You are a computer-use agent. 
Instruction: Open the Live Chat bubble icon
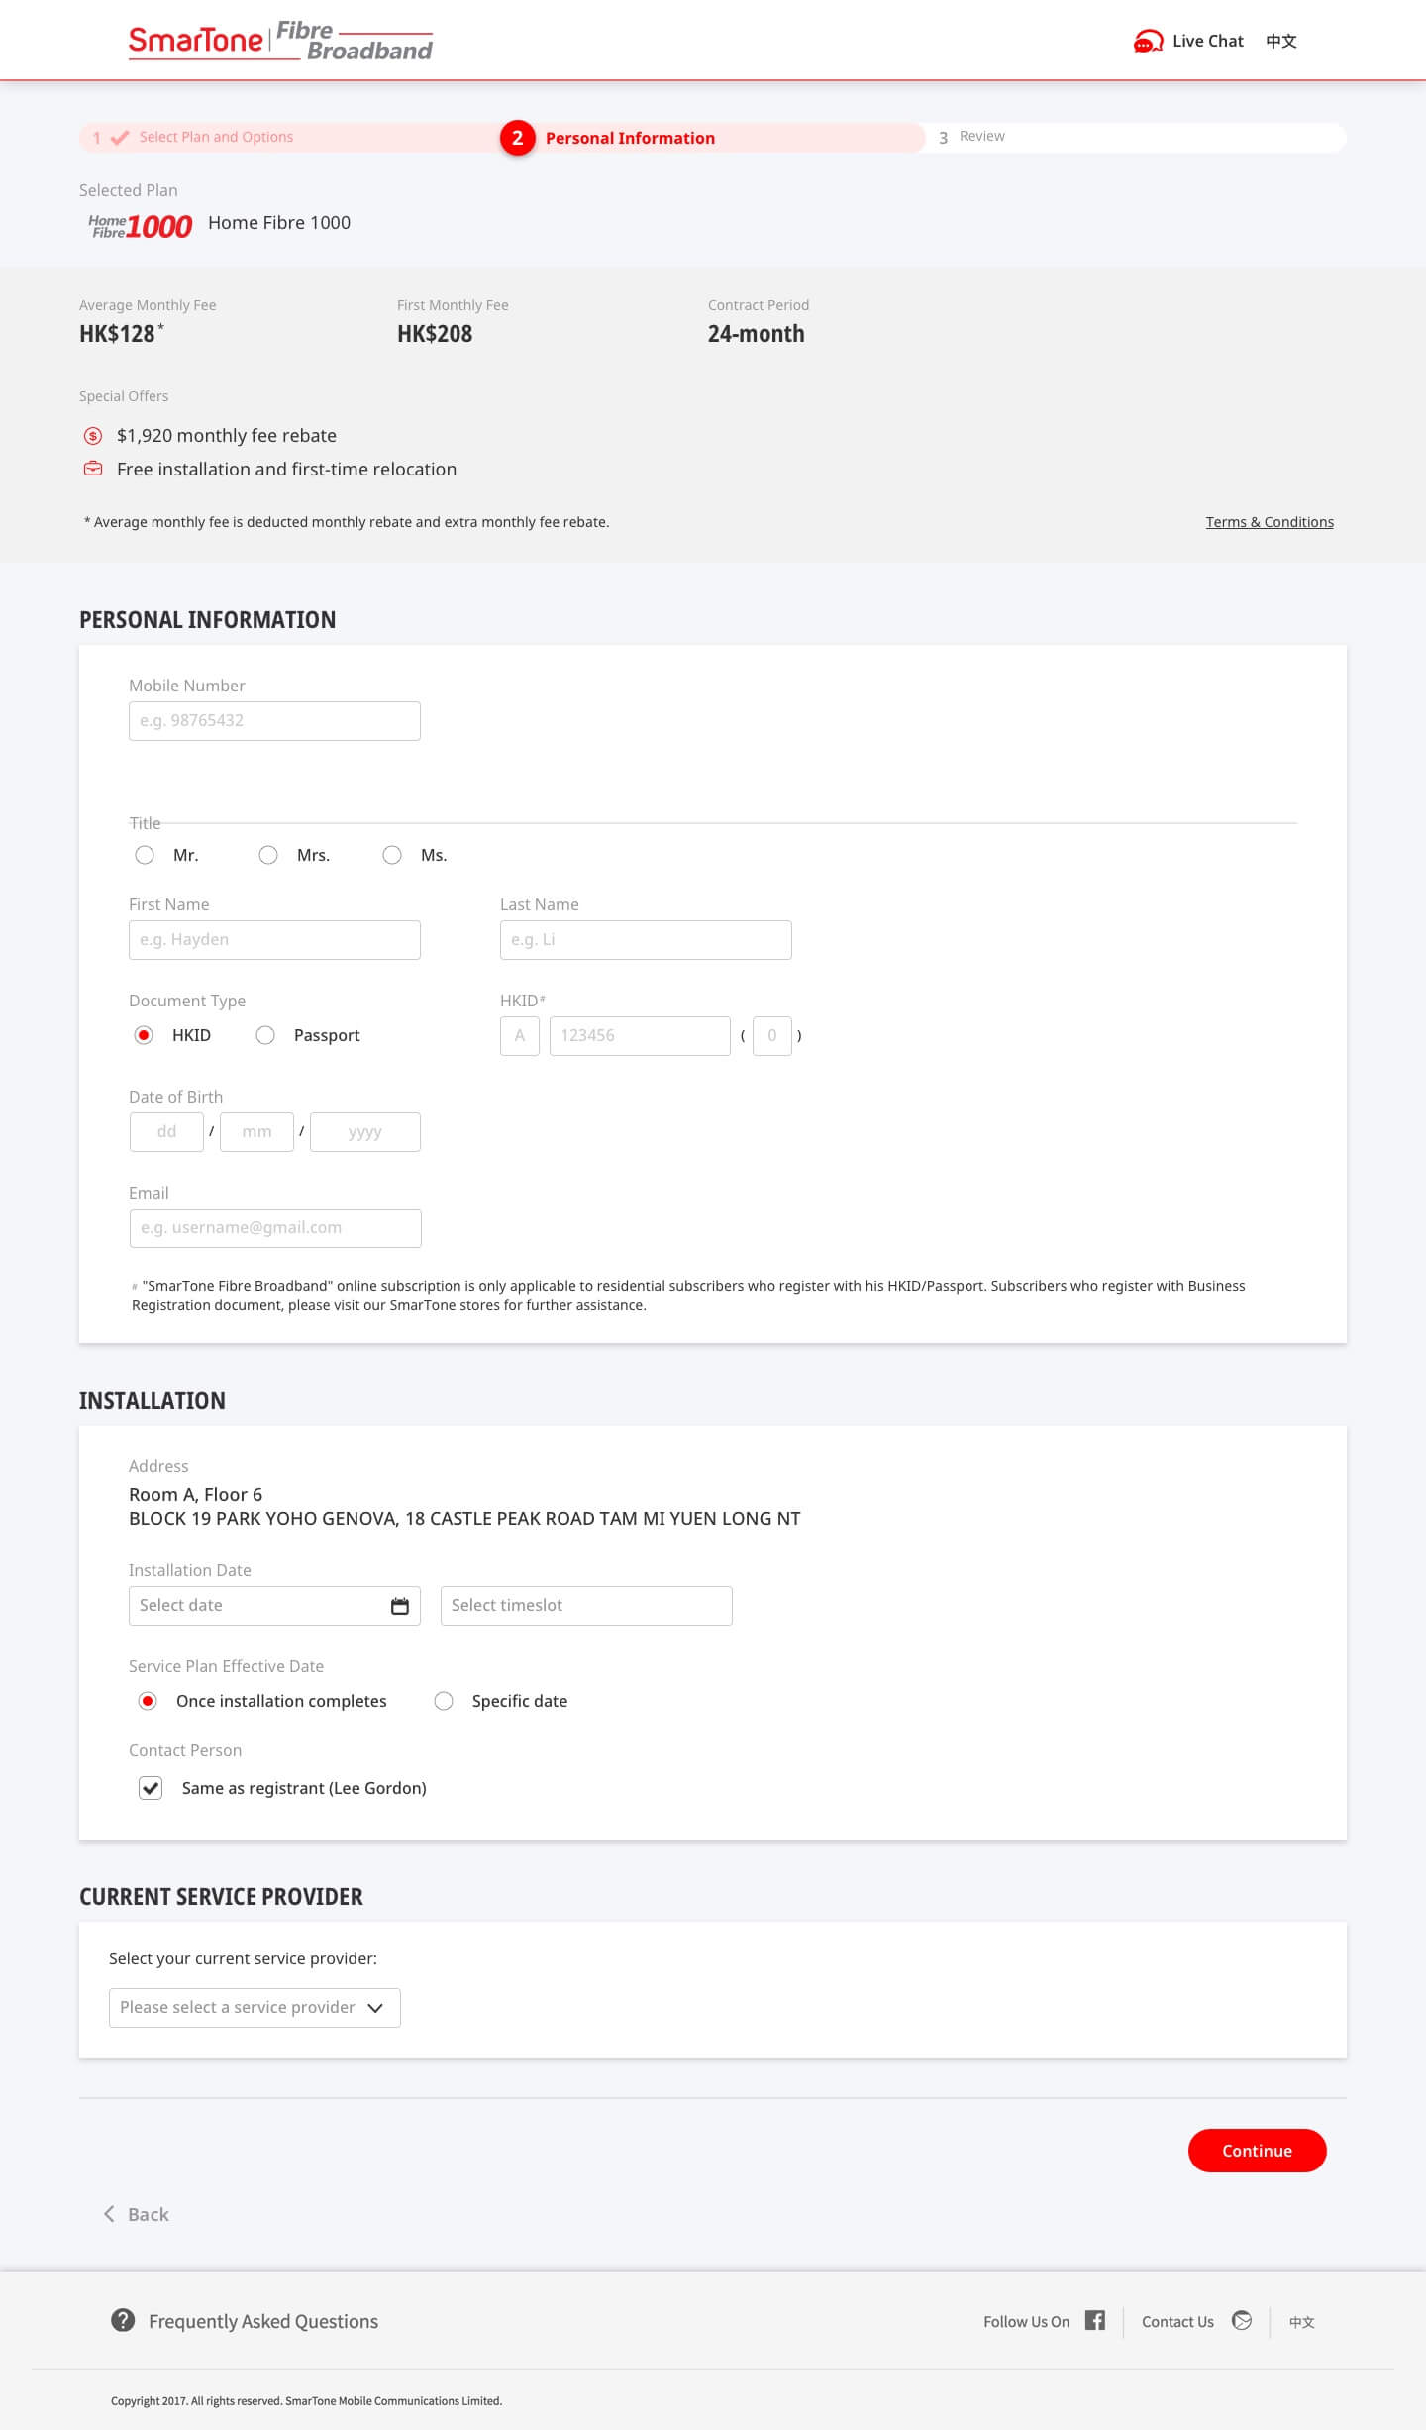tap(1148, 41)
